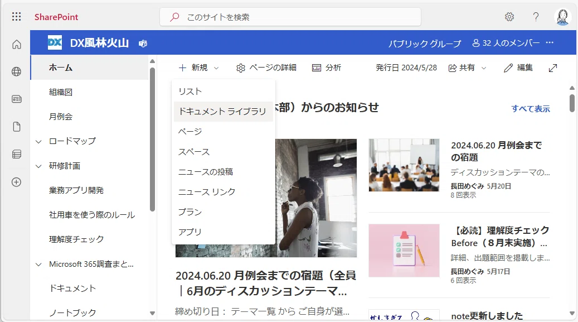578x322 pixels.
Task: Click the DX site logo
Action: (55, 43)
